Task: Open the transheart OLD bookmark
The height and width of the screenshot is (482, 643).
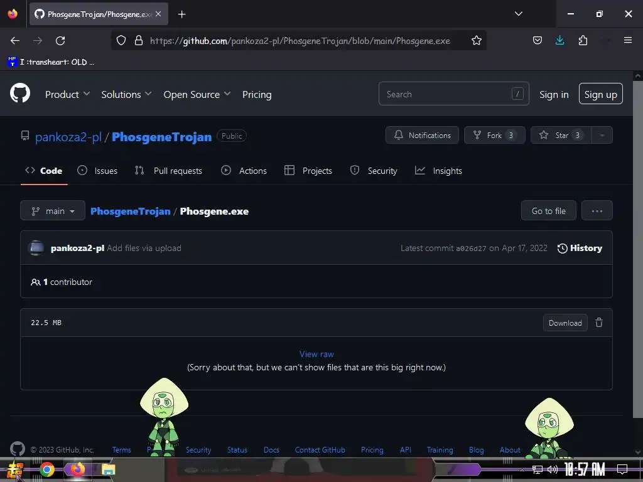Action: pos(51,62)
